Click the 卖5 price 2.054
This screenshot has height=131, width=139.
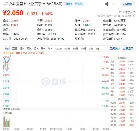[122, 62]
